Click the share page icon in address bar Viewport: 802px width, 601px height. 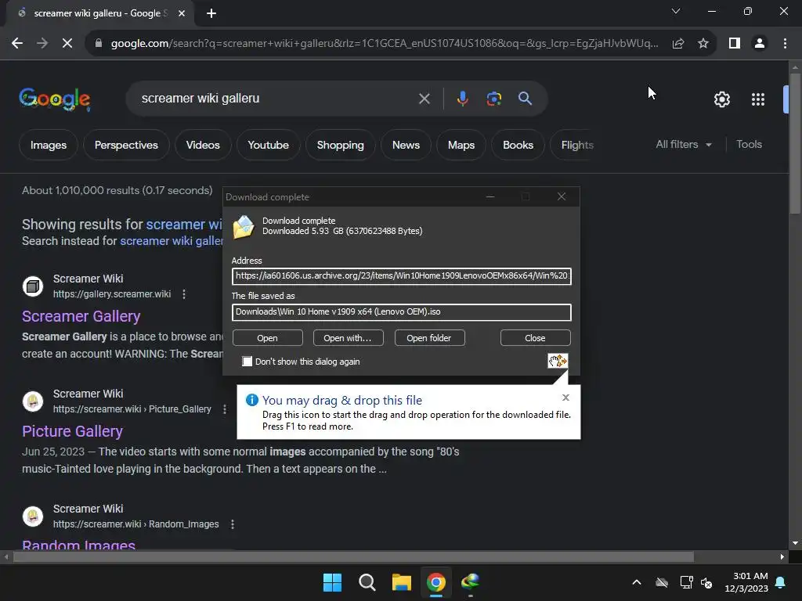tap(678, 44)
